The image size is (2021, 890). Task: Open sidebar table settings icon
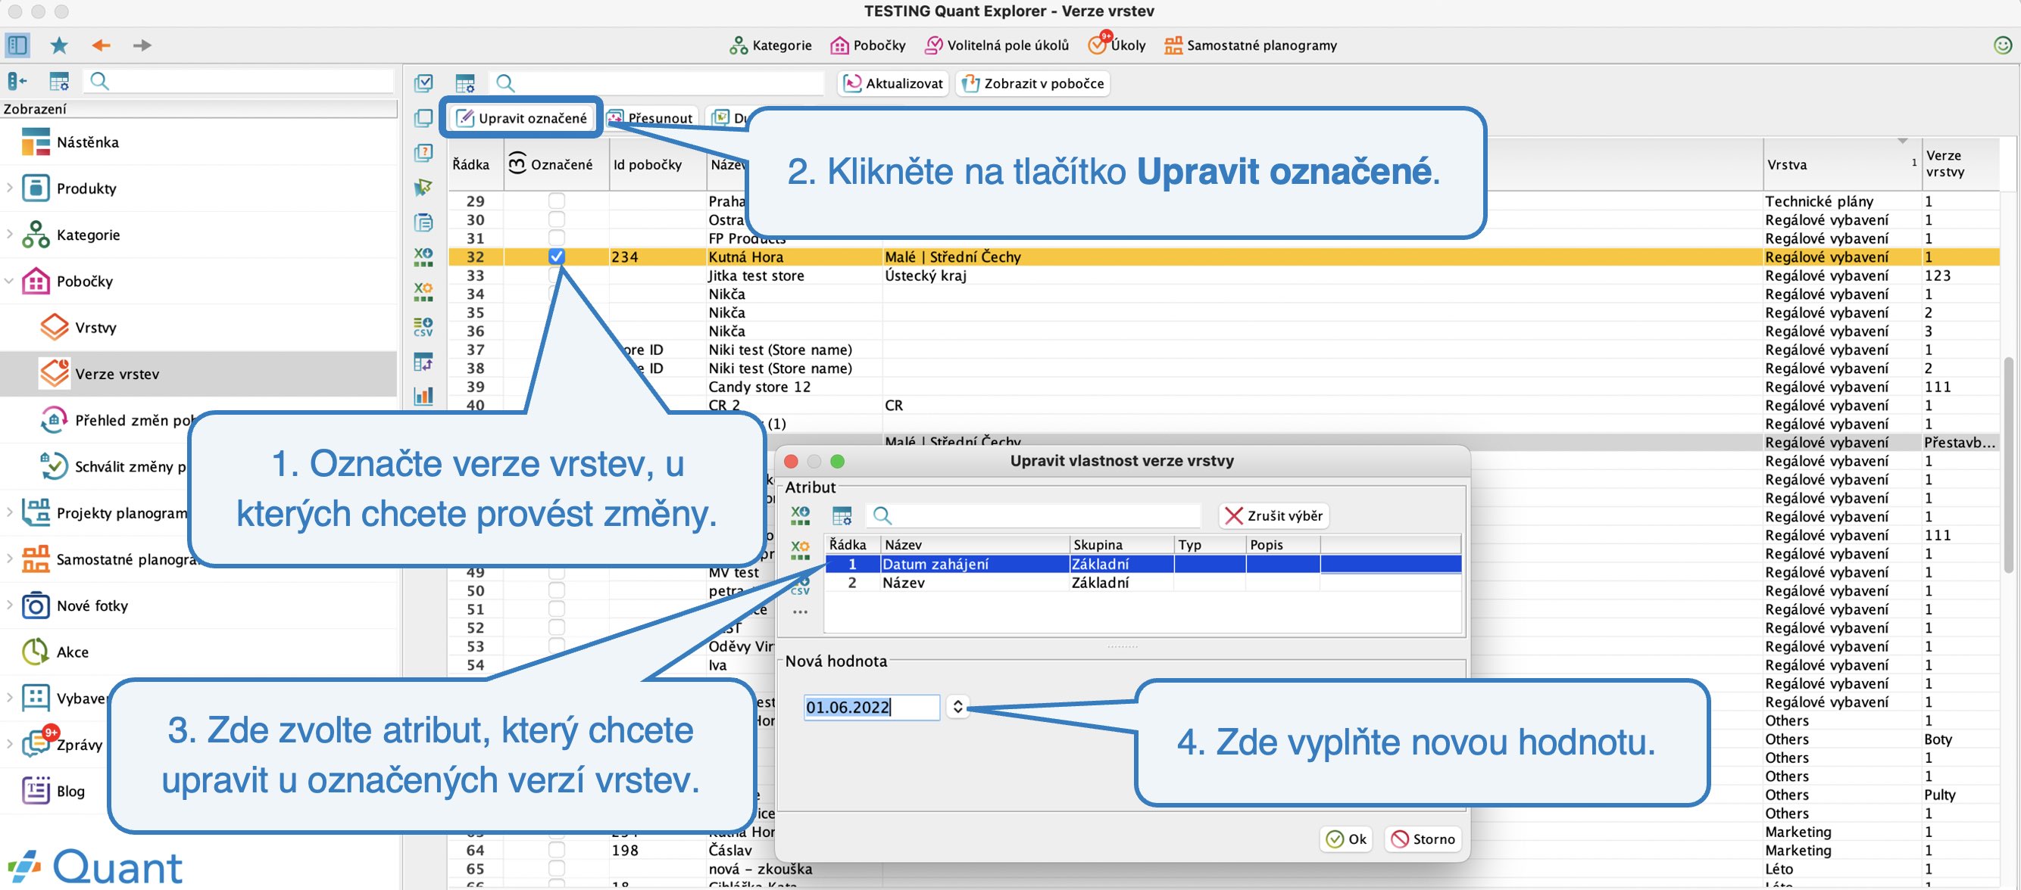[59, 81]
